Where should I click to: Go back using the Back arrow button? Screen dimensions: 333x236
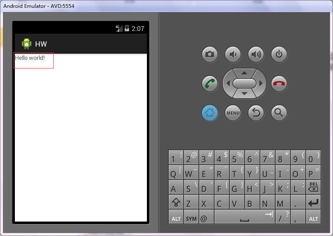256,113
